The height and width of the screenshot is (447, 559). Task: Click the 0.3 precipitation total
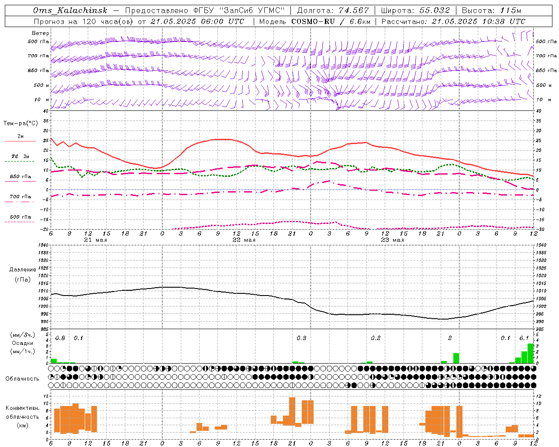click(x=301, y=338)
